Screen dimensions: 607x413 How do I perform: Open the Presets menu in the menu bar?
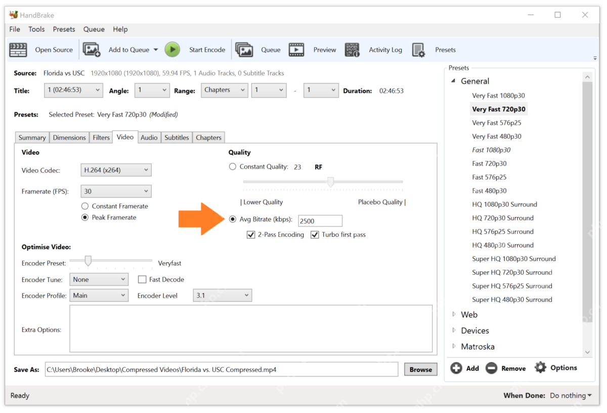(64, 29)
